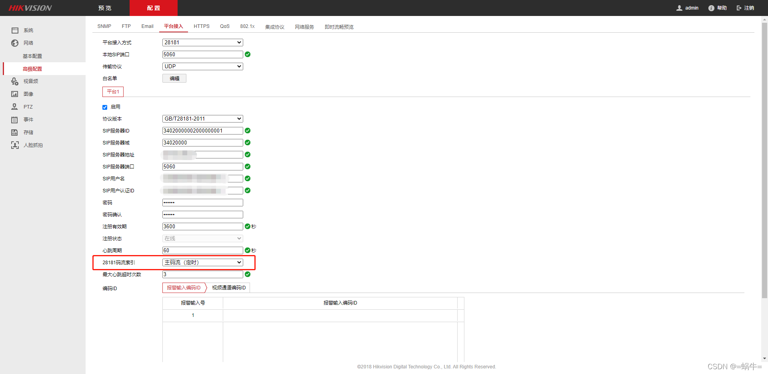Click the 帮助 help link
Image resolution: width=768 pixels, height=374 pixels.
722,8
